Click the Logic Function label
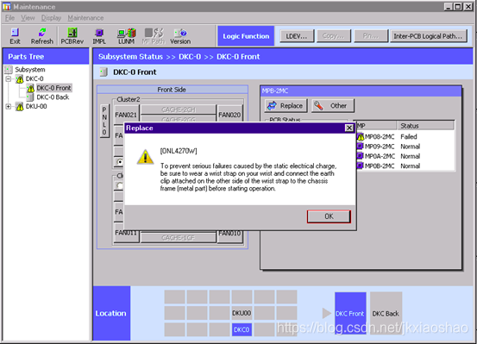 [246, 36]
